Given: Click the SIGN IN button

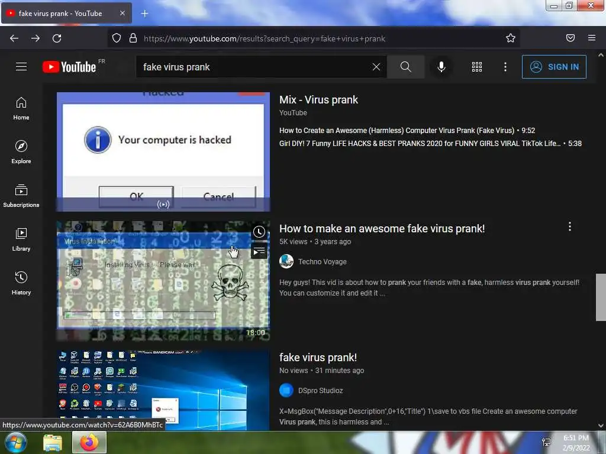Looking at the screenshot, I should pyautogui.click(x=554, y=67).
